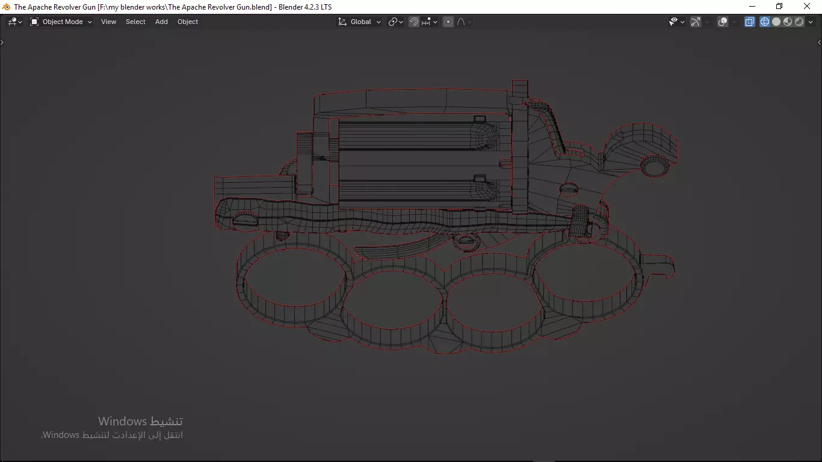Select material preview shading
Image resolution: width=822 pixels, height=462 pixels.
pos(788,22)
